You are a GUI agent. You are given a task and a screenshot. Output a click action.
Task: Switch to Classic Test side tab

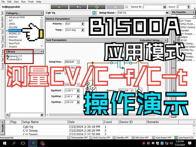[2, 36]
